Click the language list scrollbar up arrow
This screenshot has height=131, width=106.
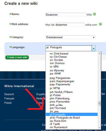point(99,53)
